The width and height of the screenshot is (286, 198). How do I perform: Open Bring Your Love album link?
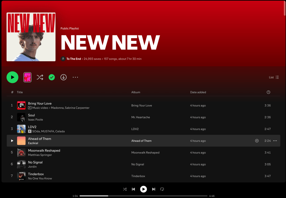pos(141,105)
